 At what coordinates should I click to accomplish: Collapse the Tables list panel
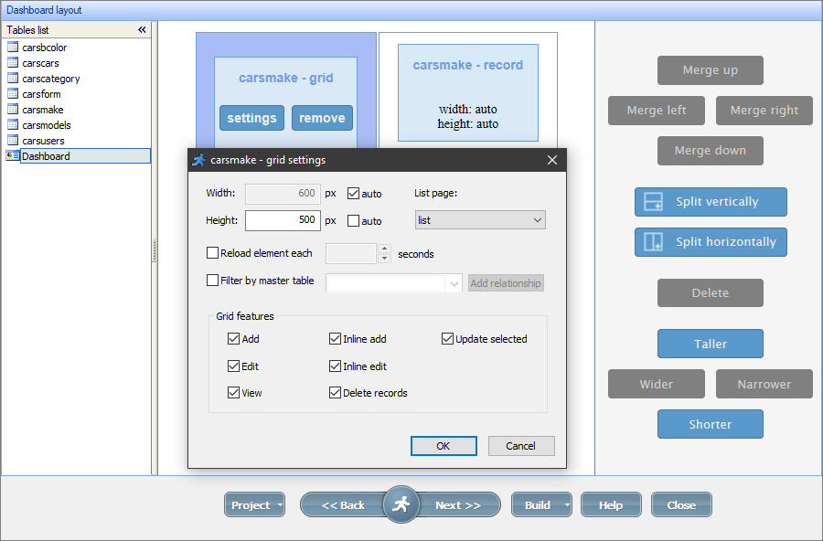click(142, 29)
